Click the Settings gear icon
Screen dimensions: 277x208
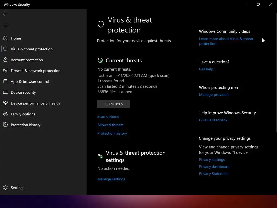click(x=5, y=188)
